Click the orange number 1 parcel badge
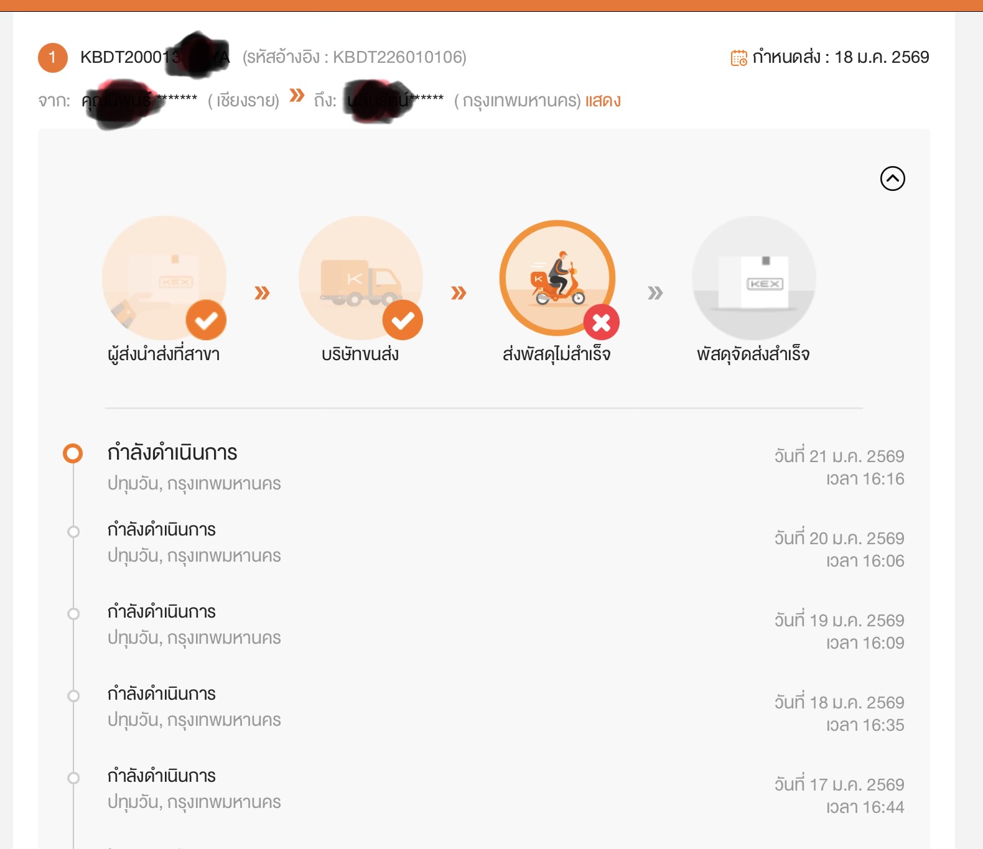 pyautogui.click(x=53, y=58)
